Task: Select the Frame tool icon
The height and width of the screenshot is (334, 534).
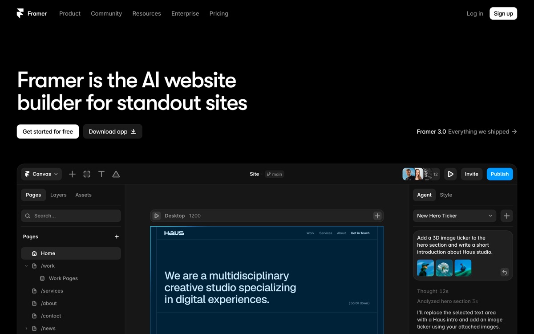Action: [x=87, y=174]
